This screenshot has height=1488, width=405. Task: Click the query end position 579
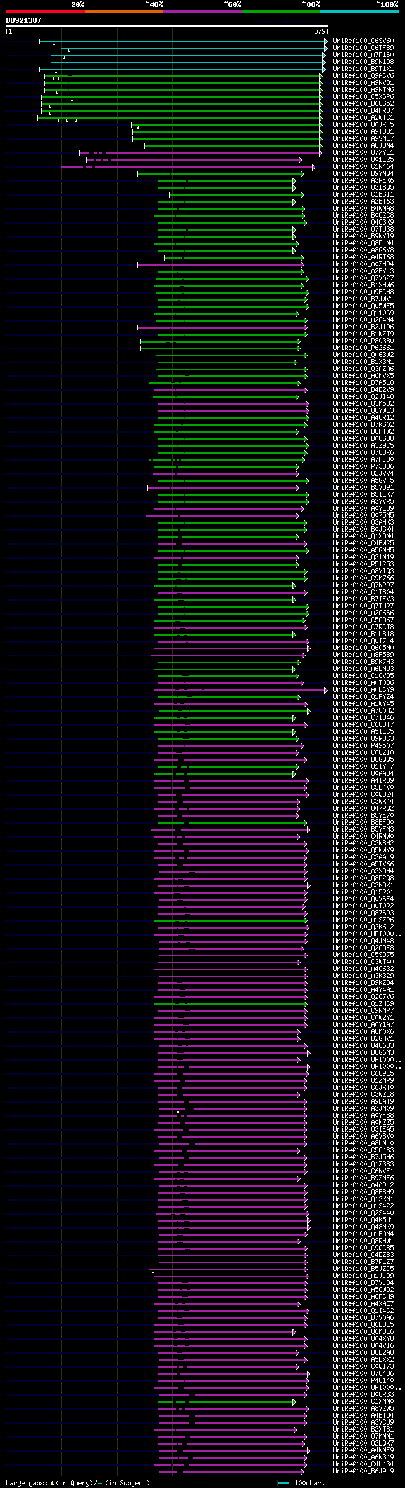pyautogui.click(x=320, y=31)
